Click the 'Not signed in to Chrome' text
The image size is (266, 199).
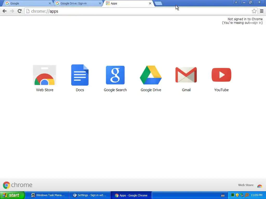[245, 19]
